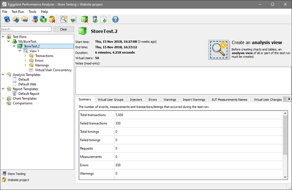
Task: Click the View 1 magnifier icon
Action: pos(26,51)
